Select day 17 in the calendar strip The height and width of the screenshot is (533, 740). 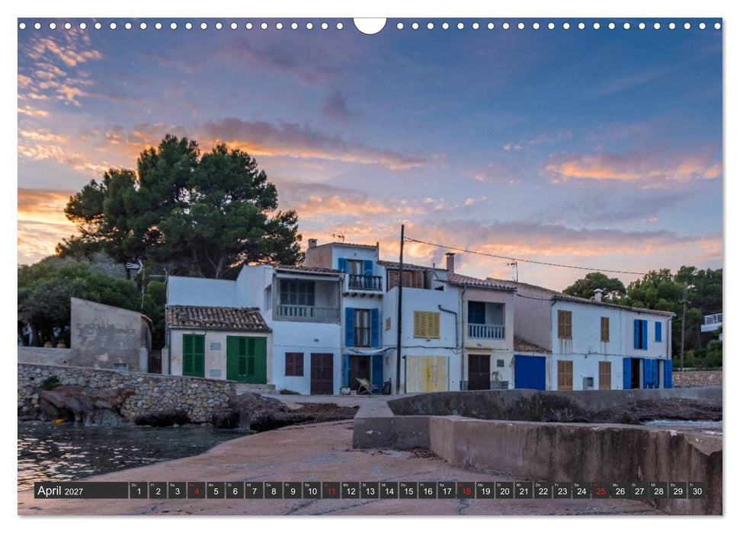point(447,490)
